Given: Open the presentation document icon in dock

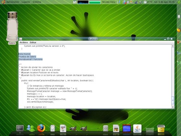Looking at the screenshot, I should click(x=63, y=128).
